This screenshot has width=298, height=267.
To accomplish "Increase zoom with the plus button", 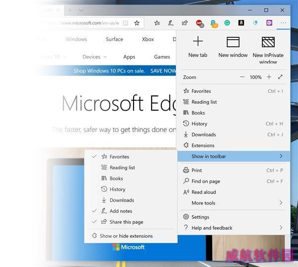I will (x=269, y=77).
